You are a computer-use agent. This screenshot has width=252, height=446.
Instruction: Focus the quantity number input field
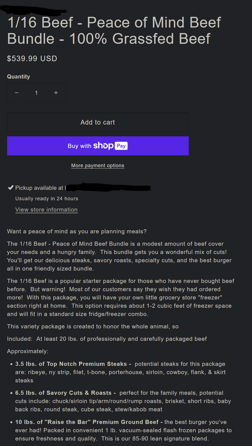[x=36, y=93]
